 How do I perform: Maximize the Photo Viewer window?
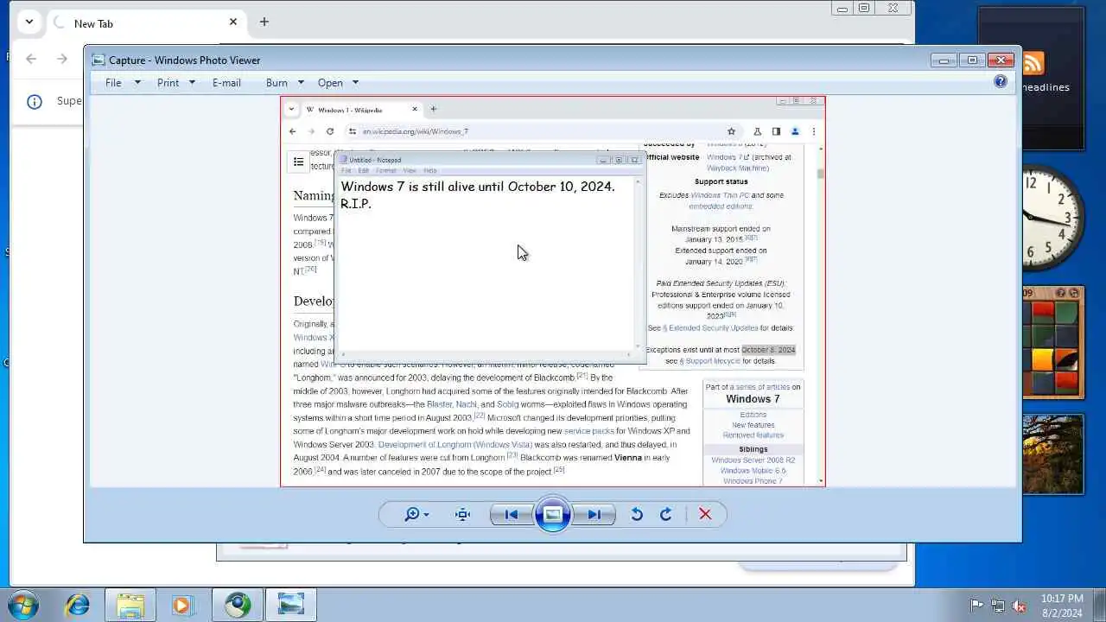click(972, 60)
